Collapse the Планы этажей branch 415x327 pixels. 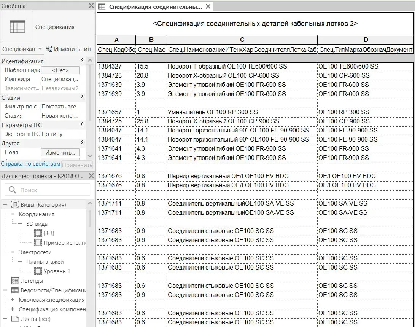tap(20, 262)
